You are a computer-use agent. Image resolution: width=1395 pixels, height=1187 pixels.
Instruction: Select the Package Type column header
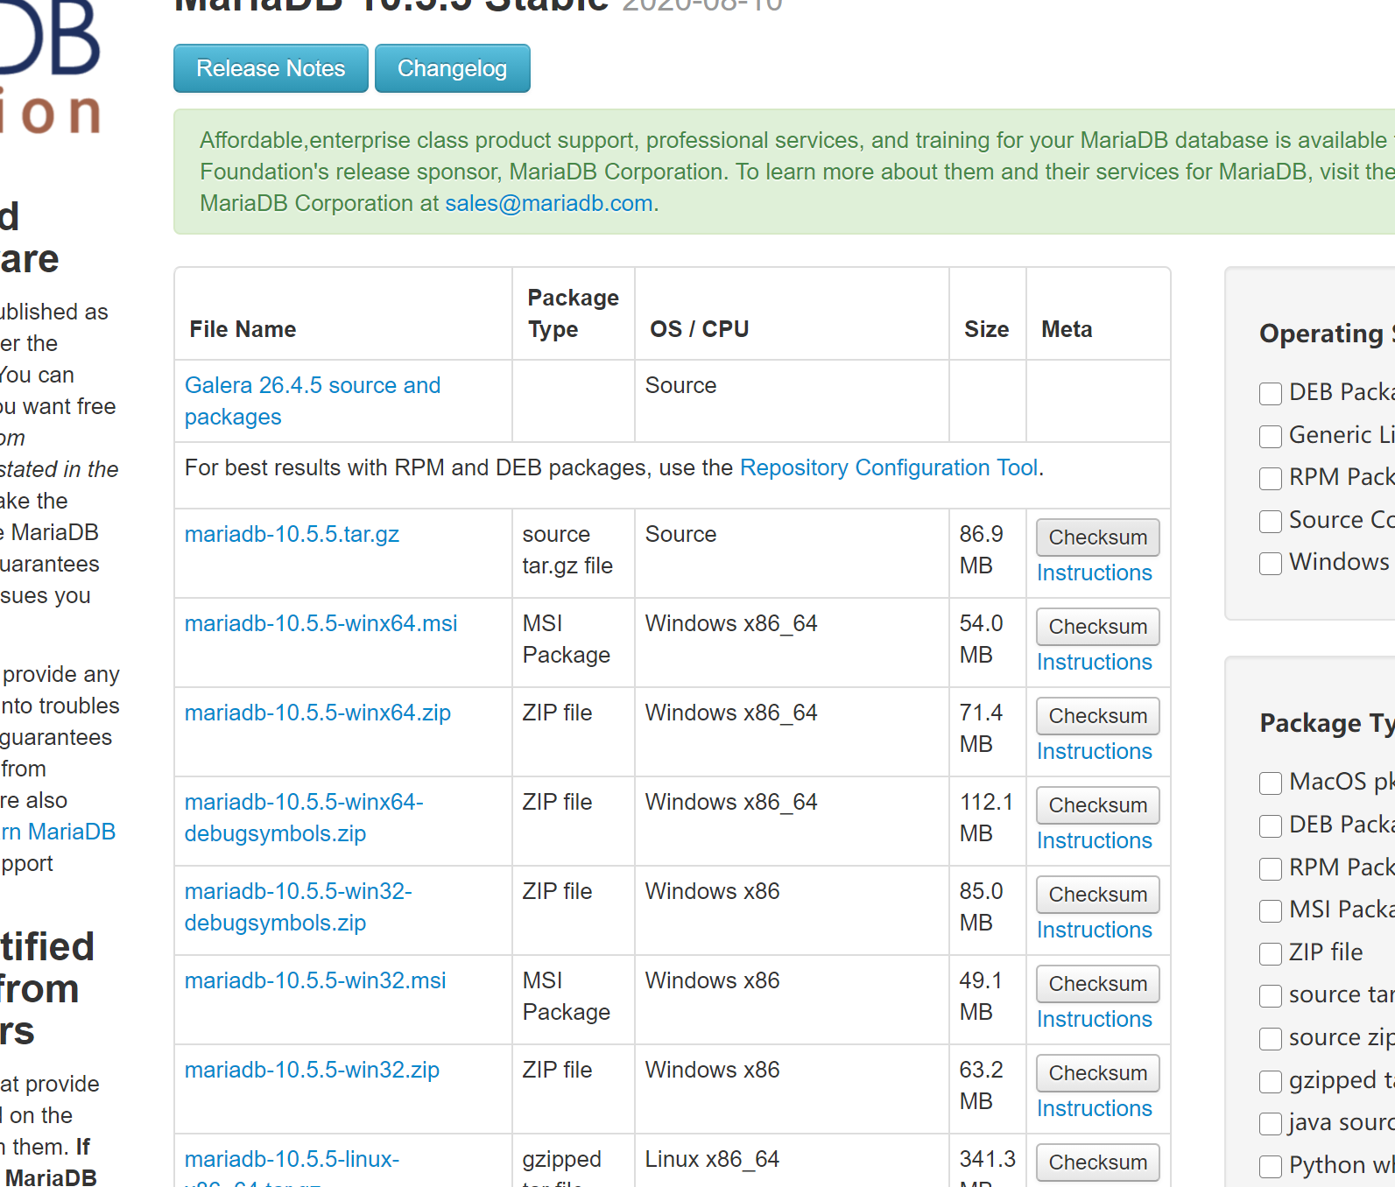pos(573,313)
